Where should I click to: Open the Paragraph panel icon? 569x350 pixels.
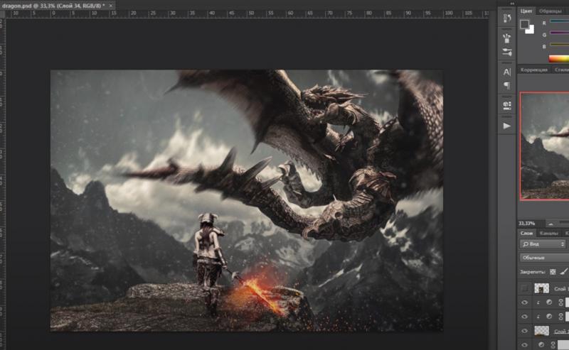click(507, 85)
